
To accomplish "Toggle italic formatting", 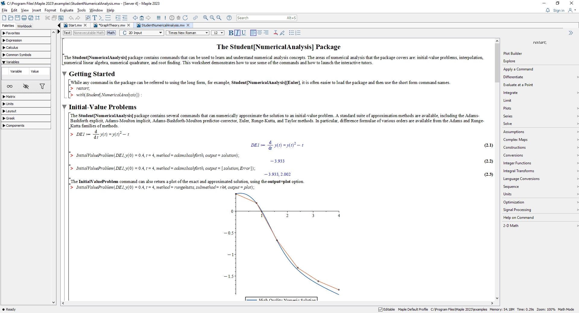I will click(237, 33).
